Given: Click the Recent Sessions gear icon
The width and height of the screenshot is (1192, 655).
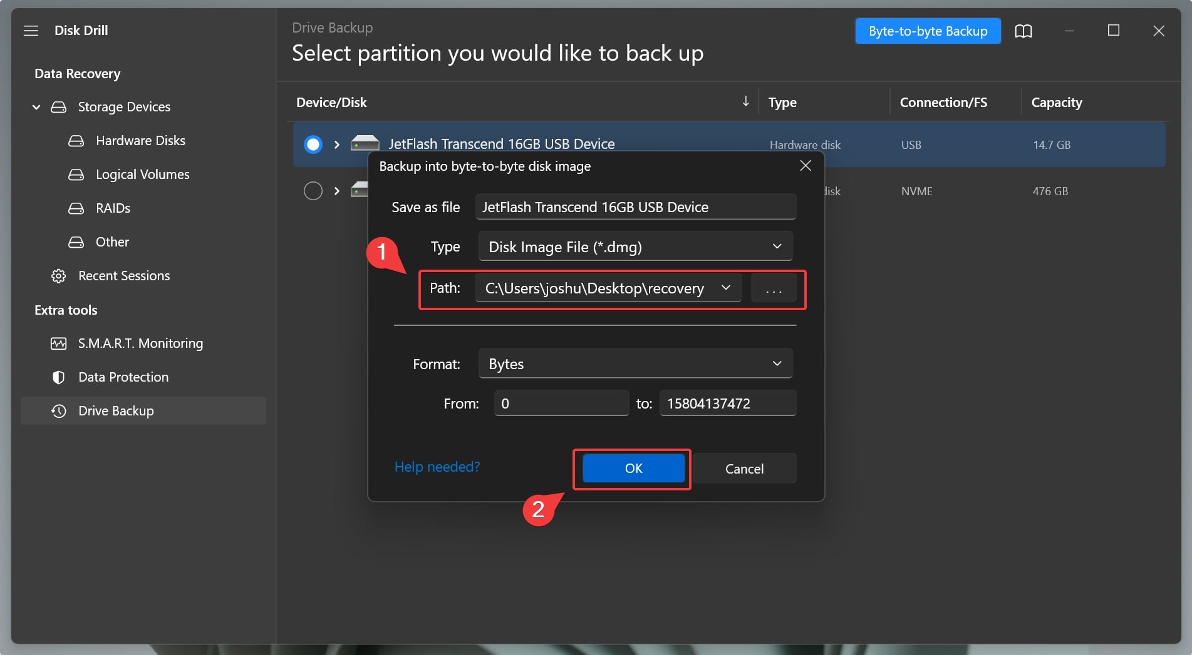Looking at the screenshot, I should (x=58, y=276).
